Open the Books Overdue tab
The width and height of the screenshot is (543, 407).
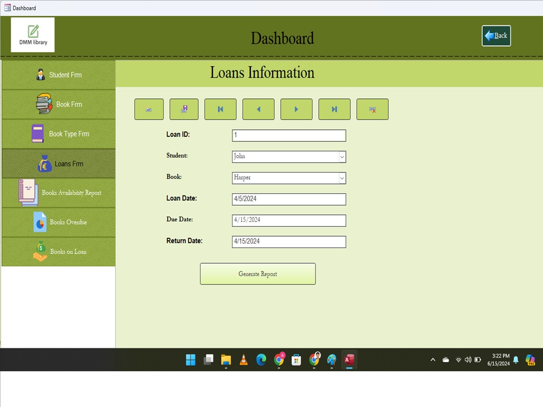click(59, 222)
